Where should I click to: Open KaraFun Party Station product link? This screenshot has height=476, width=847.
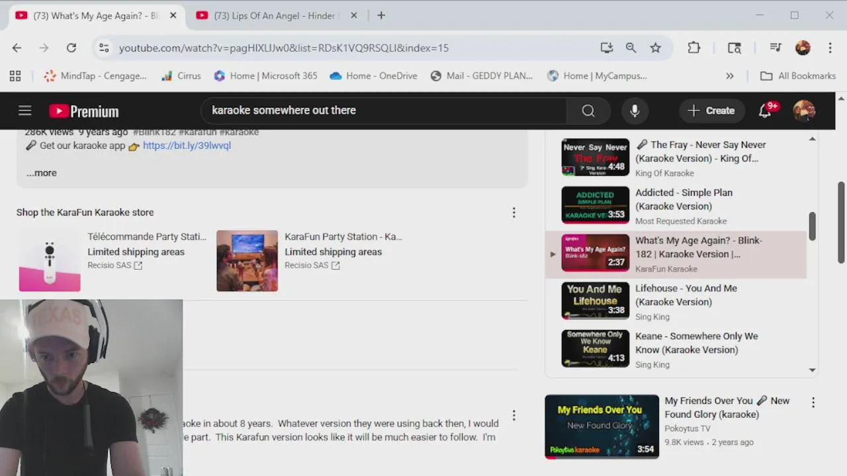click(343, 237)
